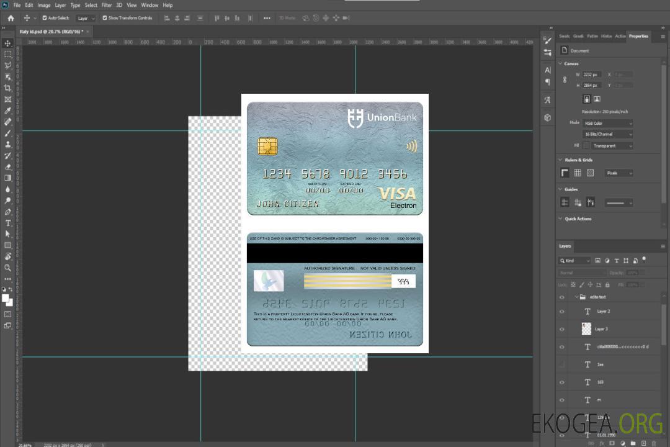
Task: Select the Zoom magnifier tool
Action: pos(7,268)
